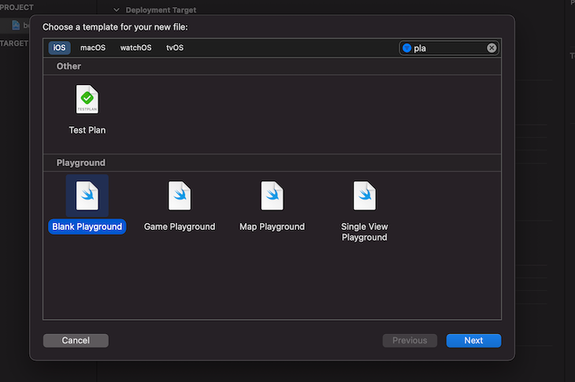Image resolution: width=575 pixels, height=382 pixels.
Task: Collapse the Deployment Target section
Action: [x=117, y=10]
